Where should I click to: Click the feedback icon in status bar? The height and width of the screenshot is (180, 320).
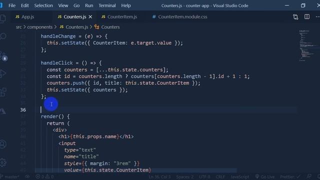point(309,176)
